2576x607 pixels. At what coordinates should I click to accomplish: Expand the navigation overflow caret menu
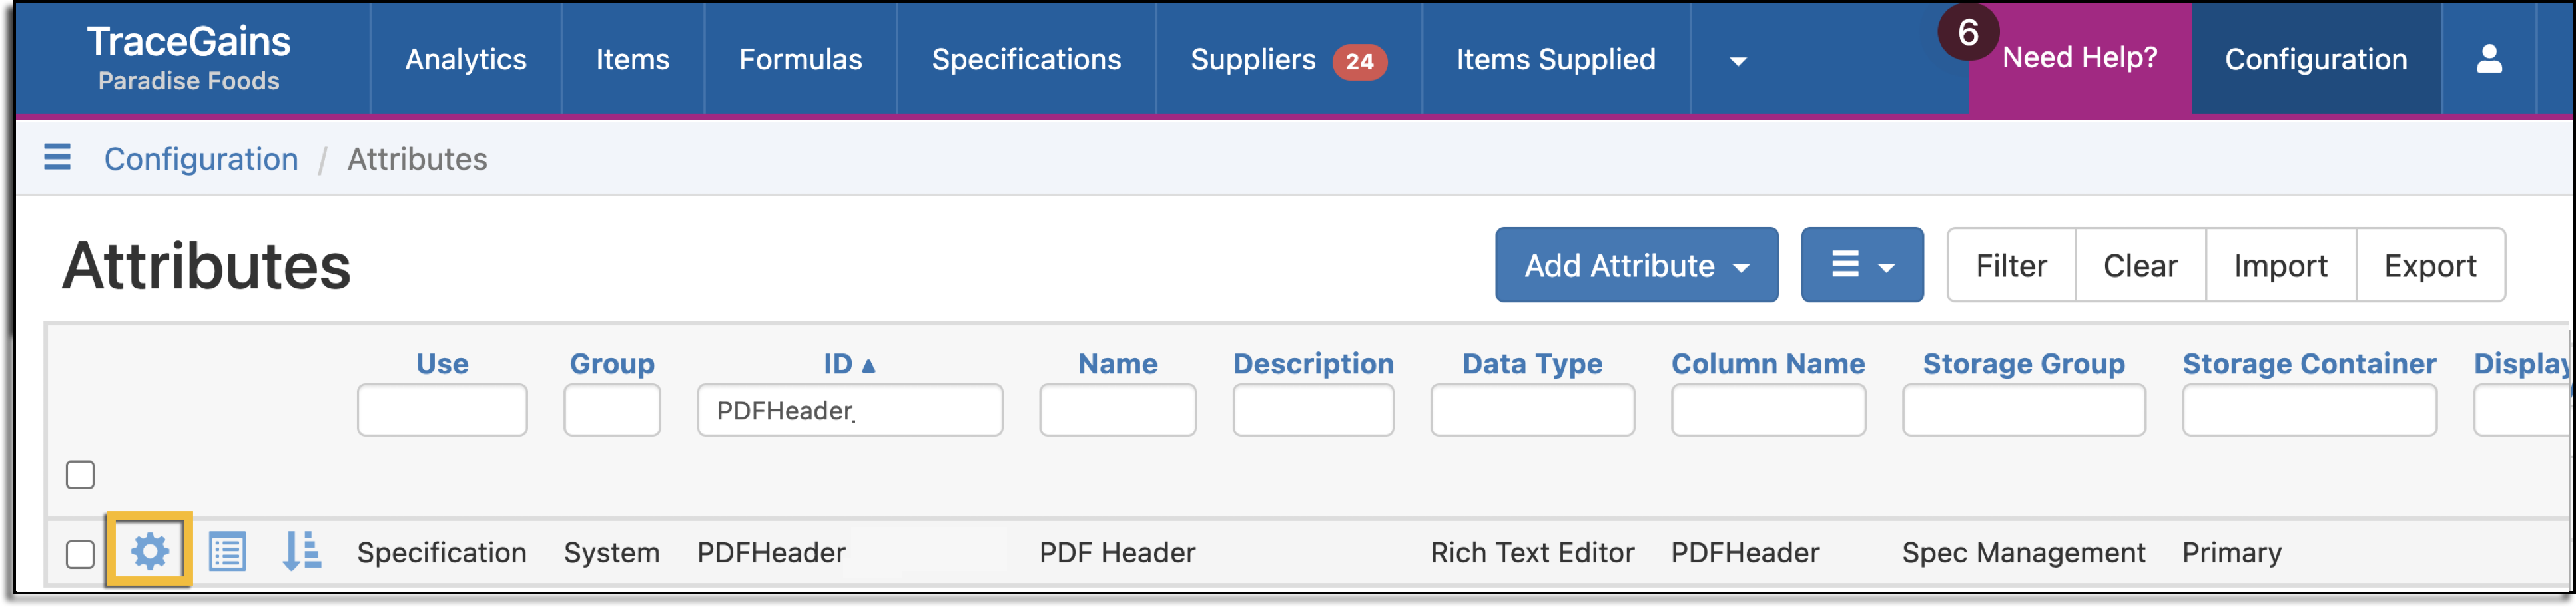click(1738, 61)
